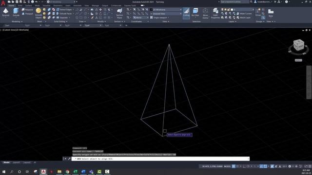The width and height of the screenshot is (312, 175).
Task: Open status bar customization menu
Action: 310,166
